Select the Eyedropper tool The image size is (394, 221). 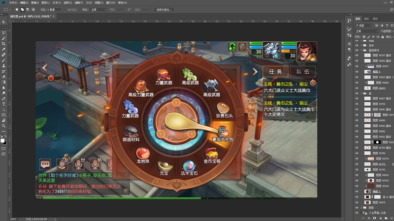click(3, 50)
